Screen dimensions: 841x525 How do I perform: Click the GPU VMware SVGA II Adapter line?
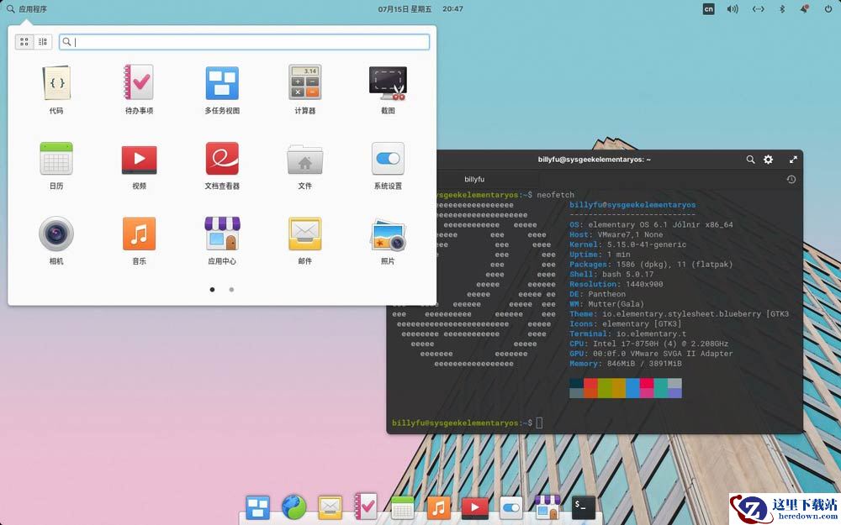coord(651,354)
